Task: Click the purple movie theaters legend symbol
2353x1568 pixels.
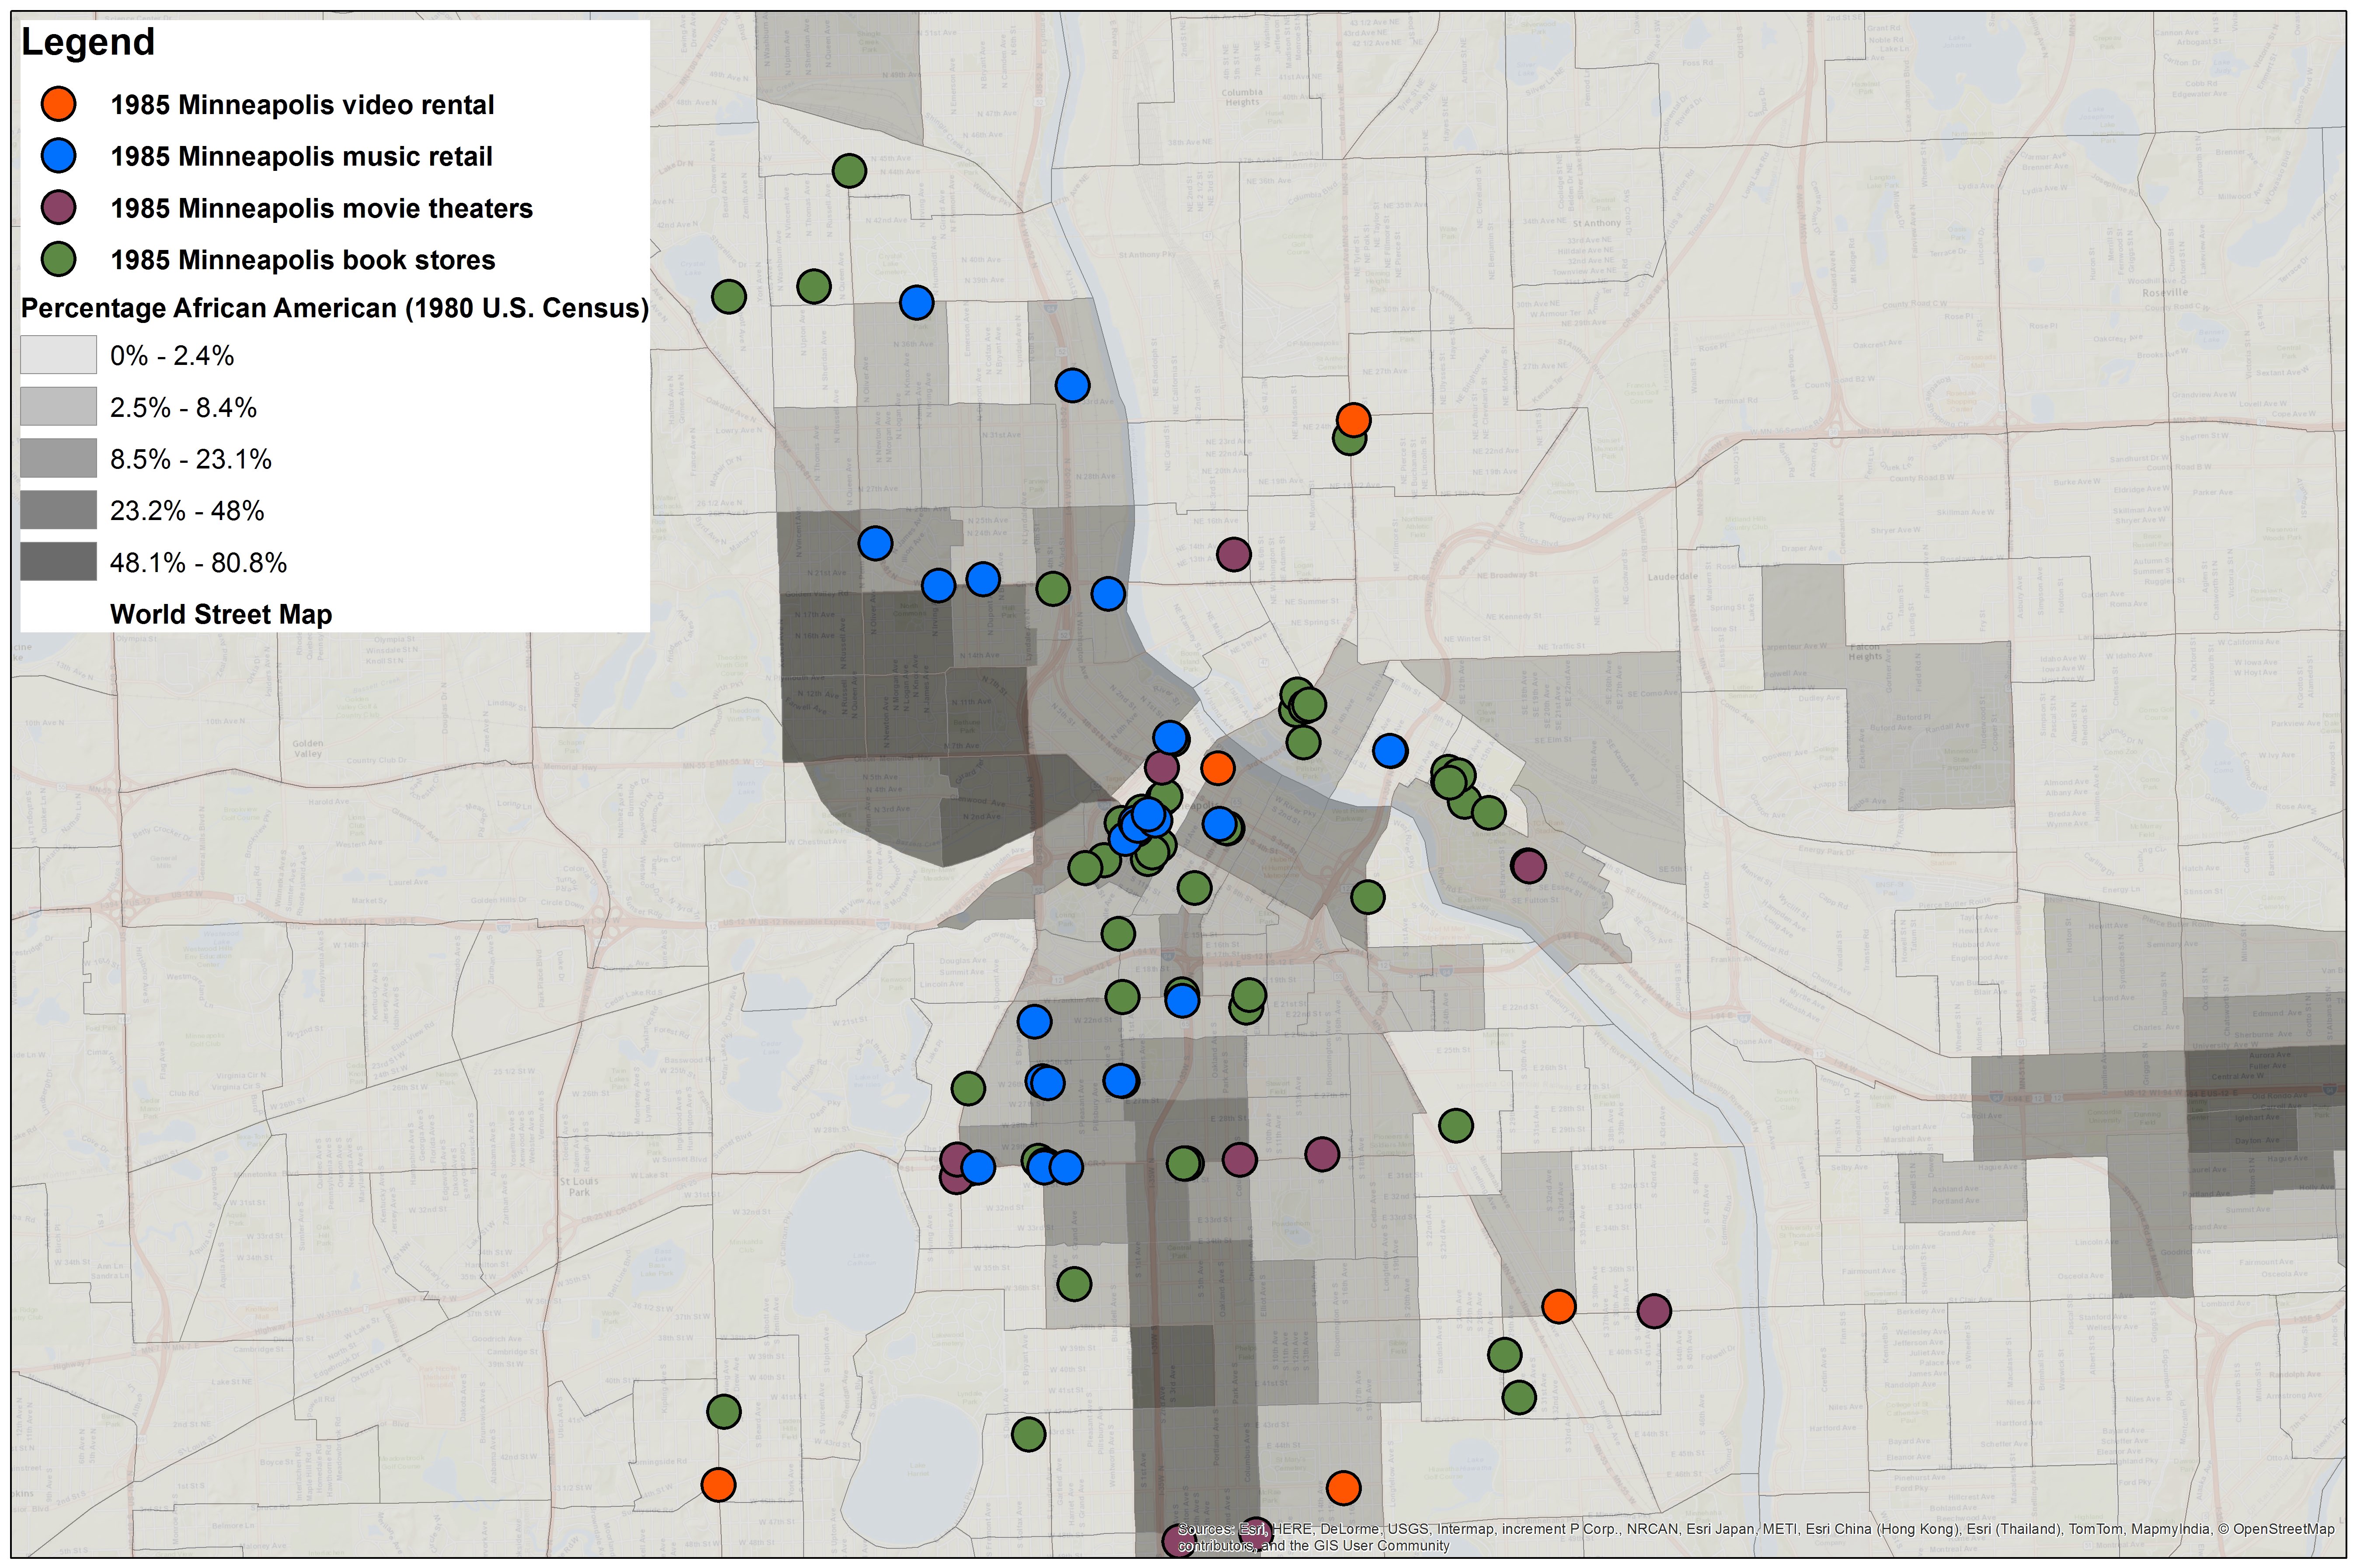Action: coord(59,208)
